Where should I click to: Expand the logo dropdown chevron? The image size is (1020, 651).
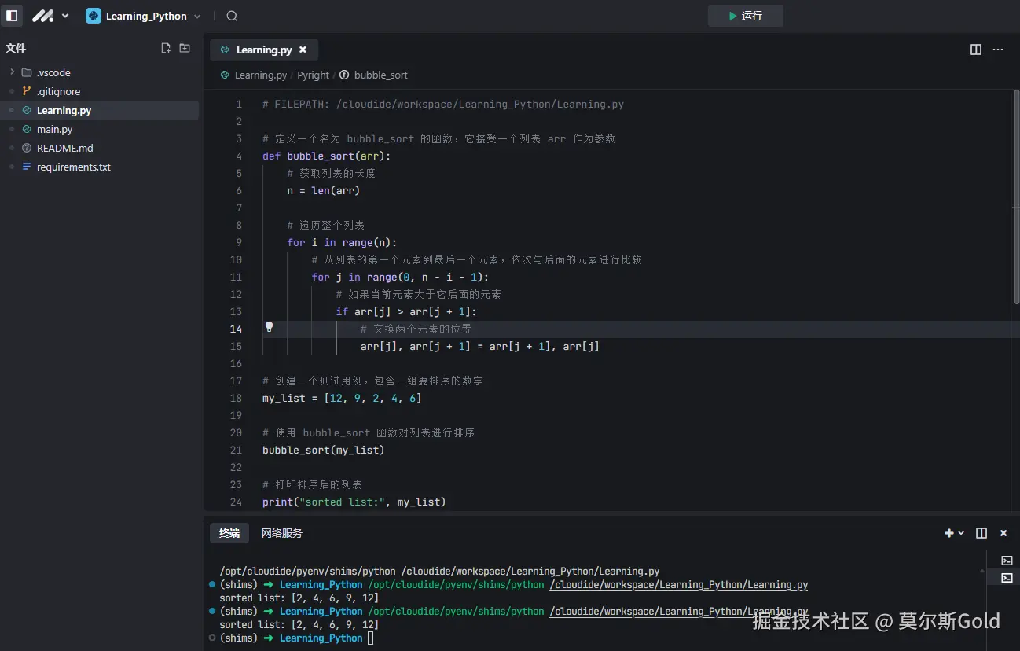65,16
